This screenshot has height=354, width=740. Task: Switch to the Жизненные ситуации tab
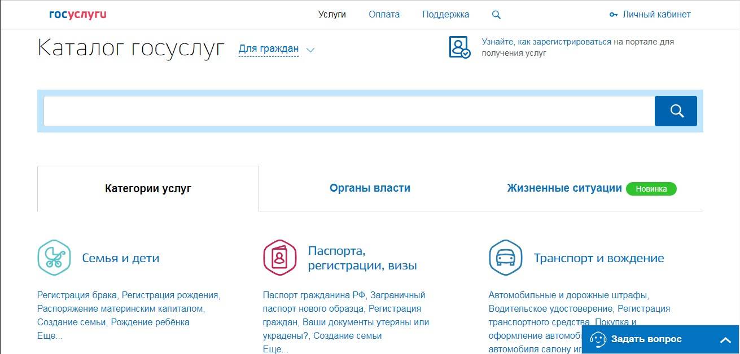coord(564,188)
